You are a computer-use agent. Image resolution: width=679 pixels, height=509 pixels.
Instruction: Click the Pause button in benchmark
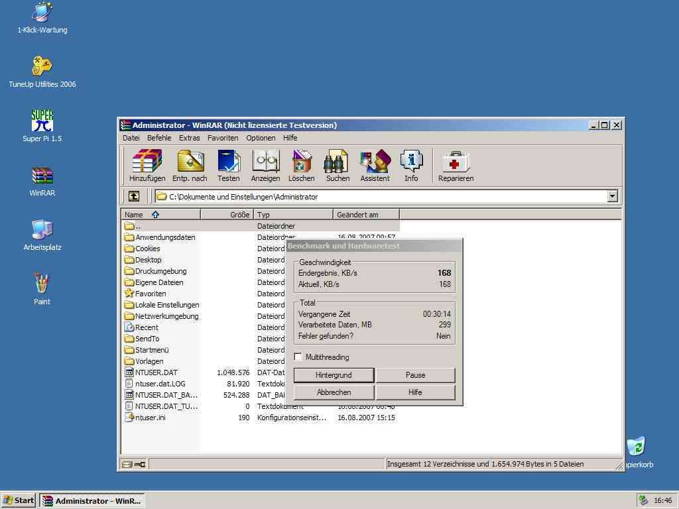click(415, 375)
